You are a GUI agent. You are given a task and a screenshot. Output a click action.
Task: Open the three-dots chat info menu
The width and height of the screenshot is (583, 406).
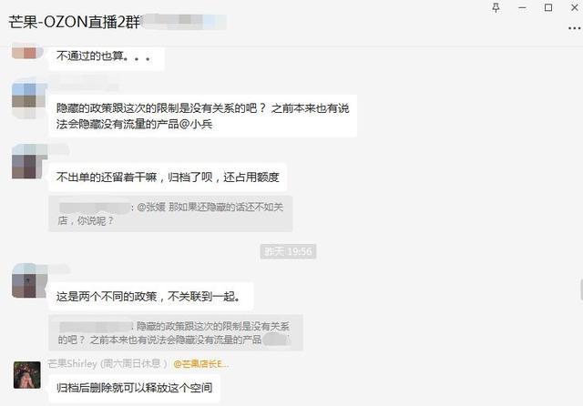pyautogui.click(x=575, y=28)
